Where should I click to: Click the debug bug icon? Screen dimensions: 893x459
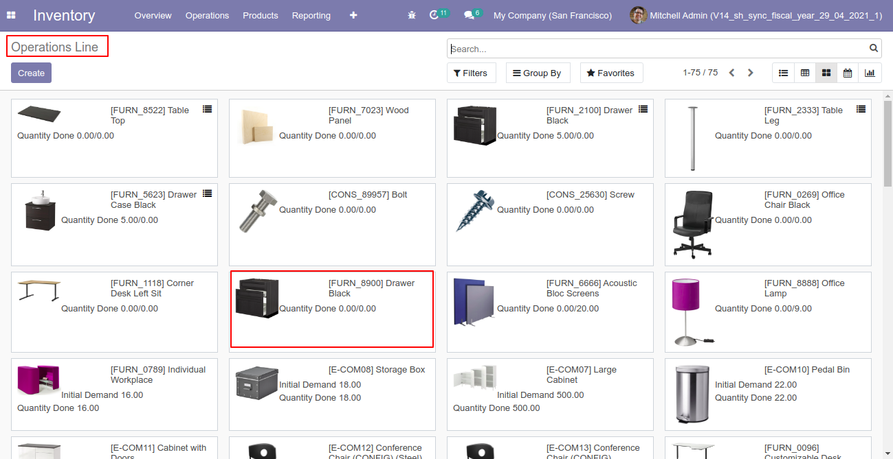click(412, 15)
